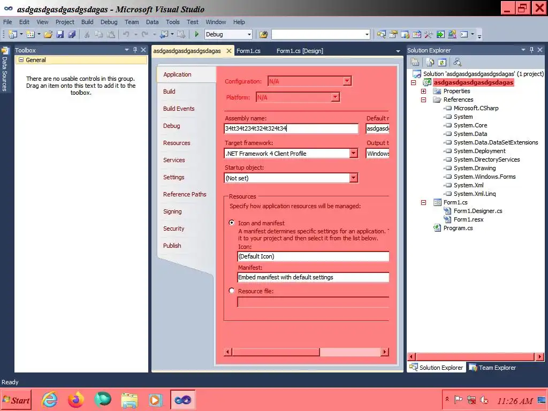Toggle auto-hide pin on Solution Explorer

pos(531,50)
